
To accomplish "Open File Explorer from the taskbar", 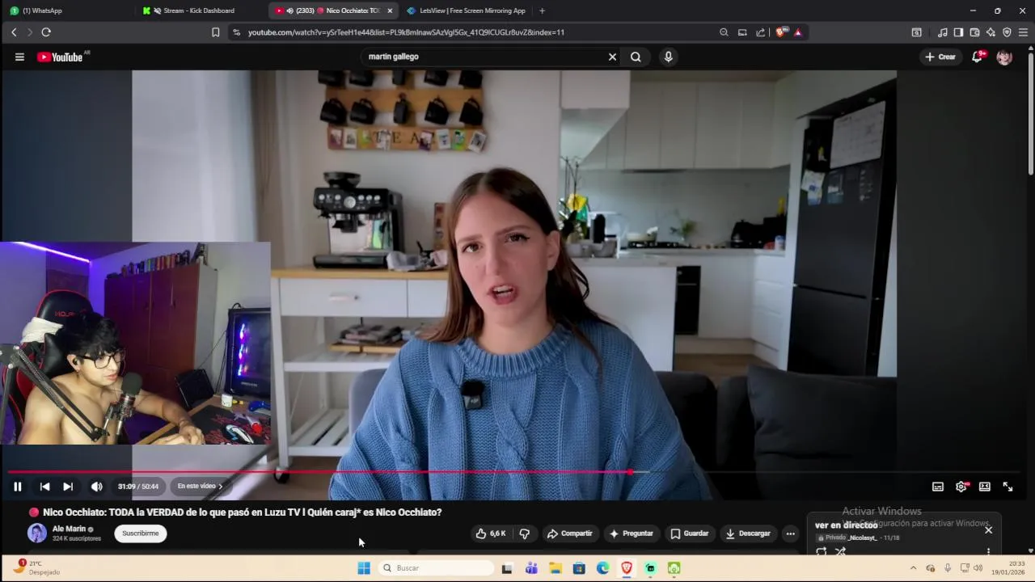I will [x=556, y=568].
